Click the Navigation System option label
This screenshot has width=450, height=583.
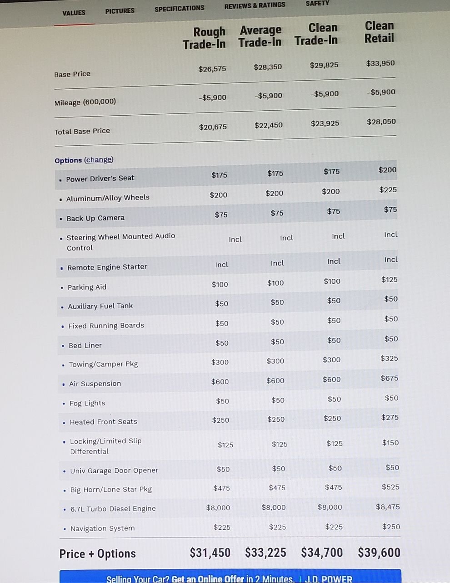pos(102,528)
